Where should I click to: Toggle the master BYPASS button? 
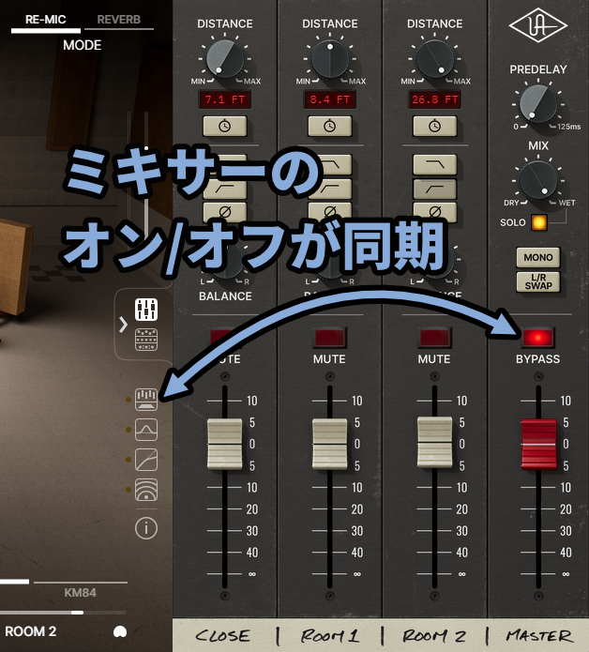[x=537, y=336]
